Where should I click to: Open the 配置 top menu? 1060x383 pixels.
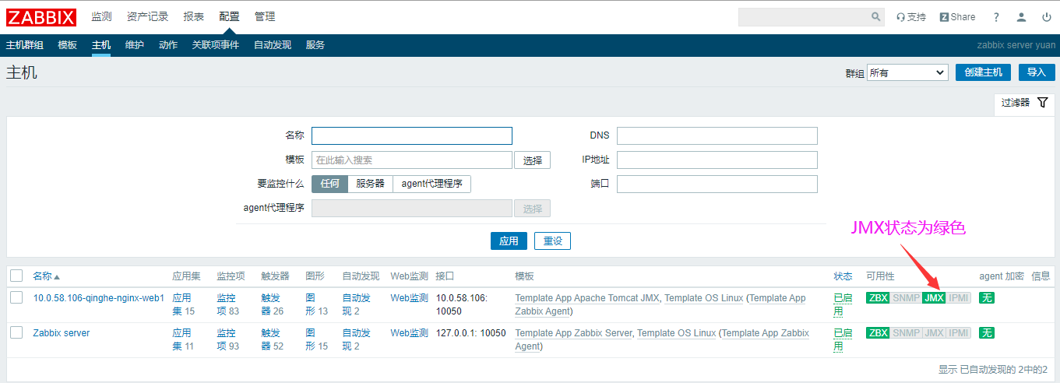[230, 17]
